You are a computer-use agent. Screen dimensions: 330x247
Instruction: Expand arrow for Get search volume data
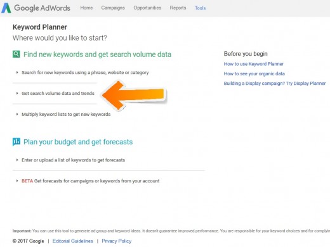click(17, 93)
